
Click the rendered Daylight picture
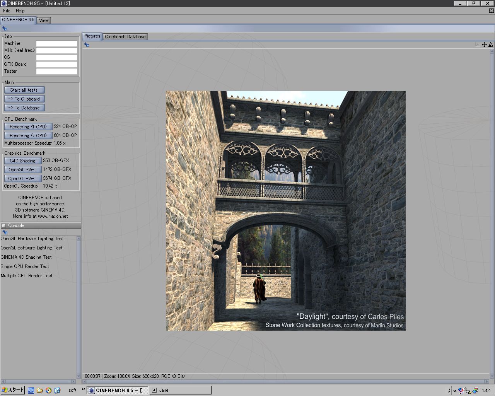pos(286,211)
